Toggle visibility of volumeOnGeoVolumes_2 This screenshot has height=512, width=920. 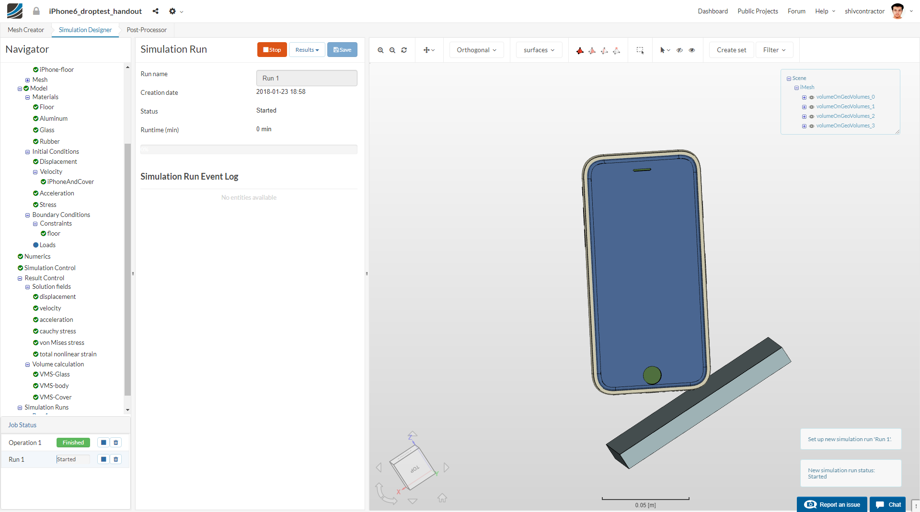(812, 116)
